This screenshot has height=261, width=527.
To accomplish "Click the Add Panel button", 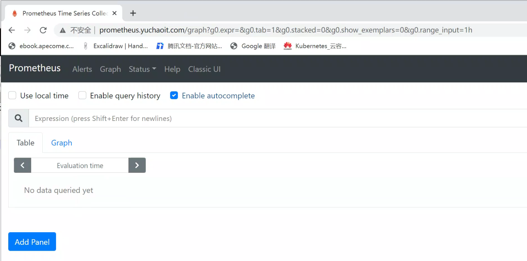I will click(32, 242).
